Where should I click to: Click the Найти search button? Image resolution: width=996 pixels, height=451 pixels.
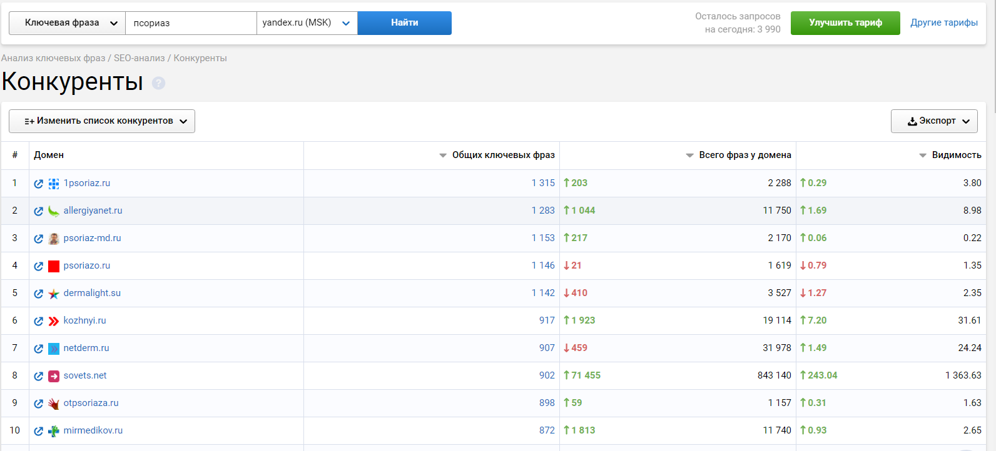(405, 23)
